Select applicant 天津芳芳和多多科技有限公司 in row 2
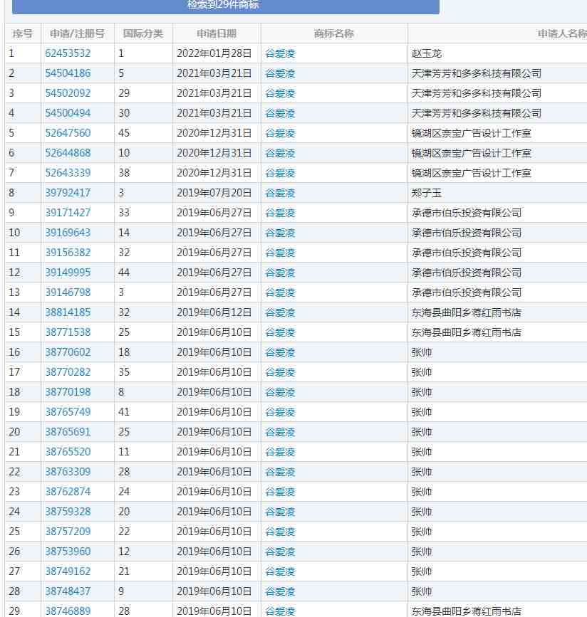The width and height of the screenshot is (587, 617). tap(477, 73)
